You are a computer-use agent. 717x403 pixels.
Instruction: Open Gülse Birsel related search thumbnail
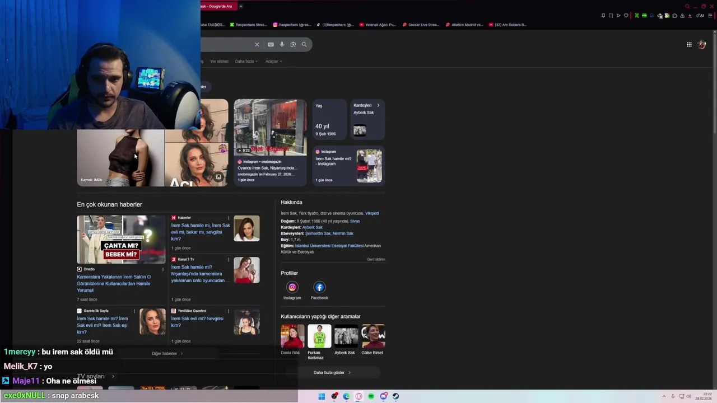(x=373, y=336)
